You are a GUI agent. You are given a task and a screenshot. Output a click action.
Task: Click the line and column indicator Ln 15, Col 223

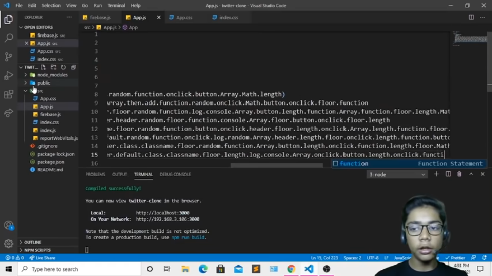324,258
